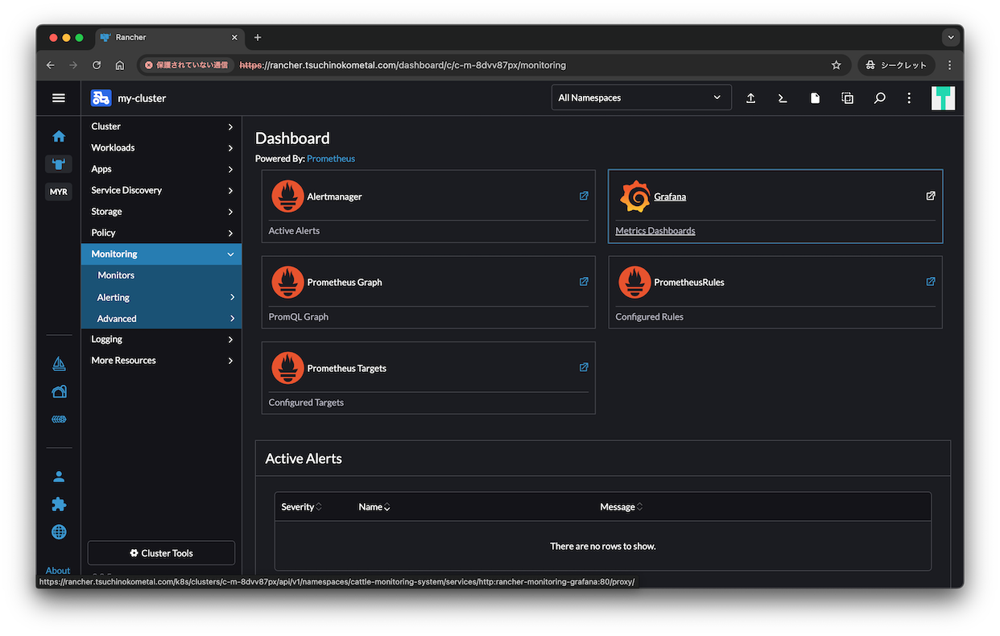Screen dimensions: 1000x636
Task: Click the Rancher browser tab
Action: tap(169, 37)
